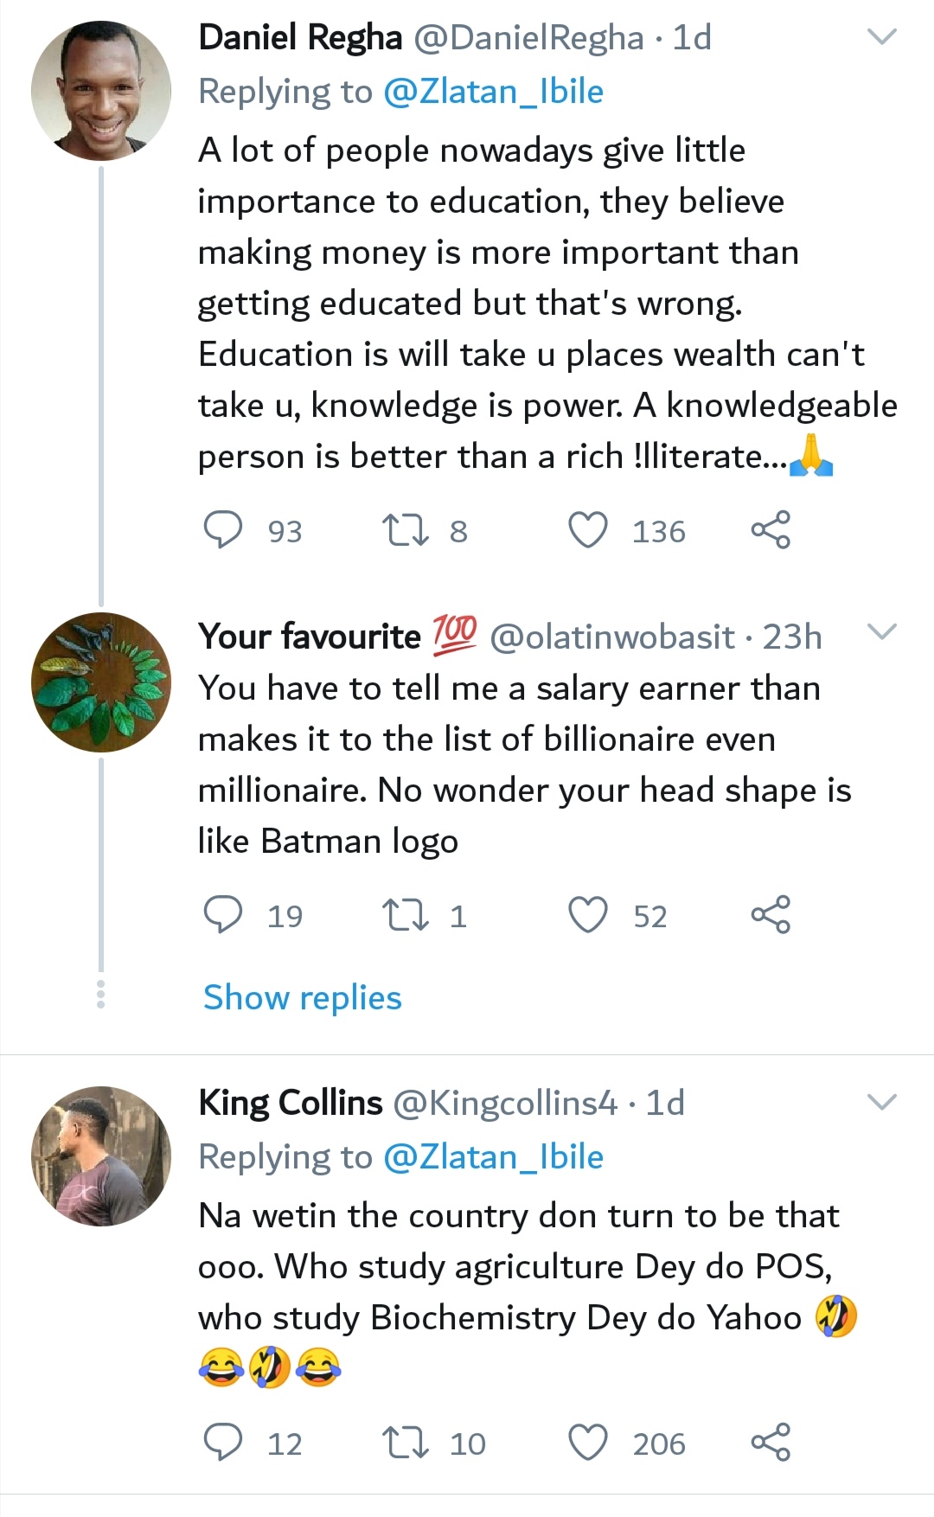This screenshot has height=1517, width=934.
Task: Click Show replies link
Action: pos(302,997)
